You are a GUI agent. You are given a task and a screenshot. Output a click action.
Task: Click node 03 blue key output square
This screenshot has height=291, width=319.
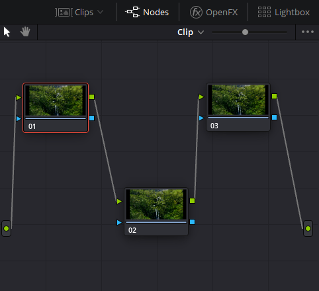[x=274, y=117]
